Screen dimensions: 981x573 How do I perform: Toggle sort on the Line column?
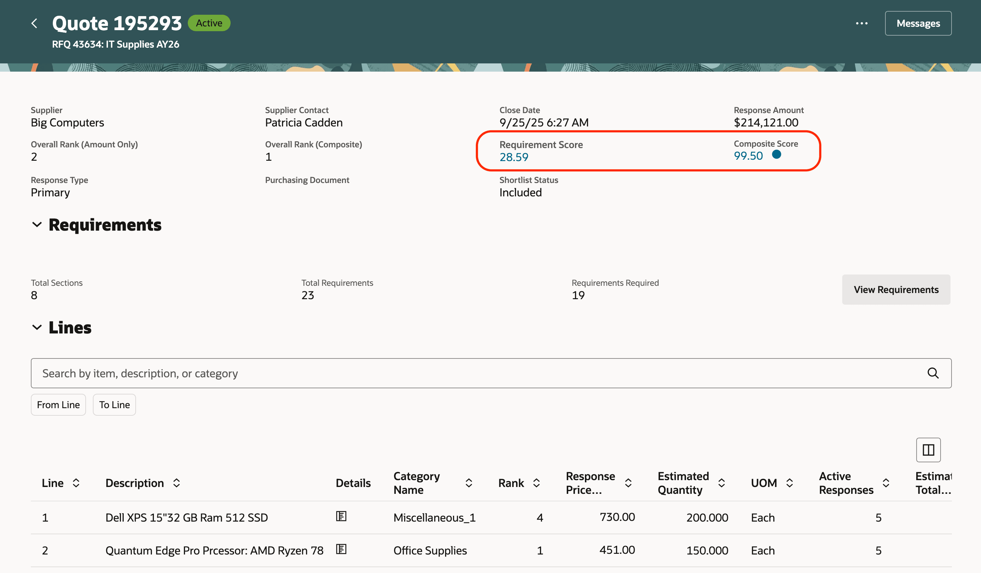(76, 483)
